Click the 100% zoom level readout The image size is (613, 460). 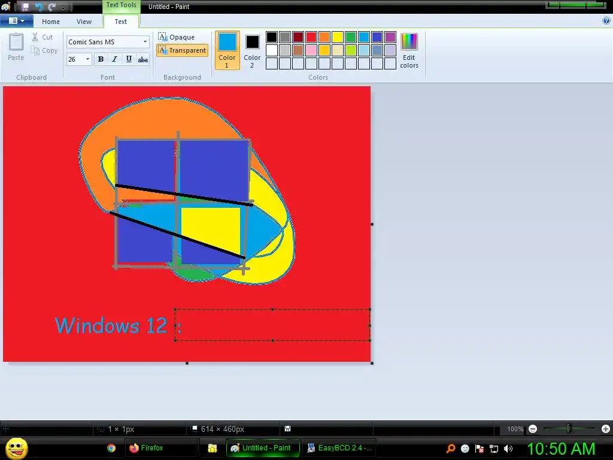tap(515, 429)
